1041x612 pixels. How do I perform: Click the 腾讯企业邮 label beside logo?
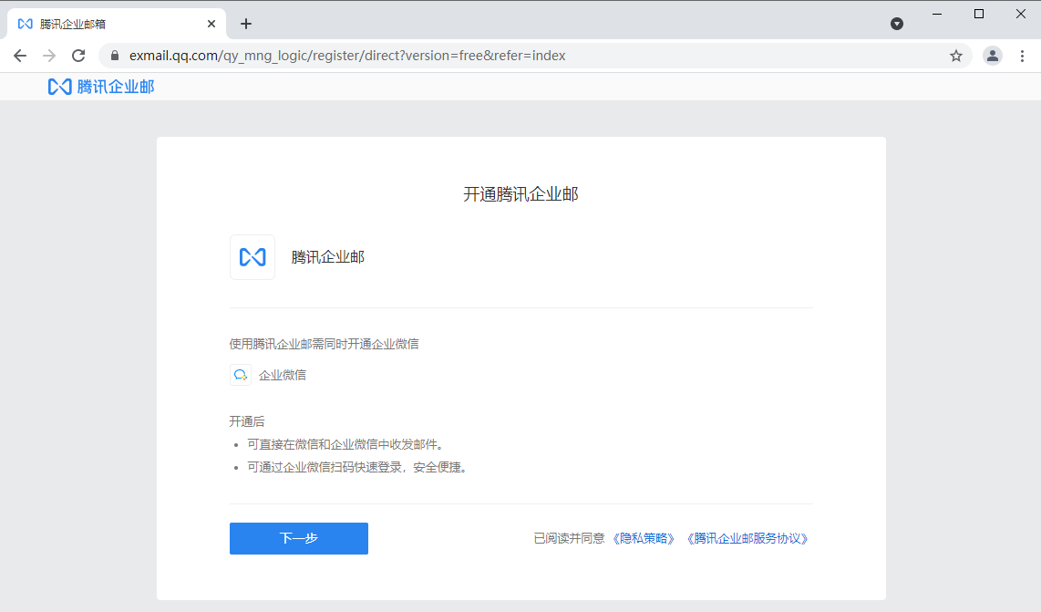(x=328, y=257)
